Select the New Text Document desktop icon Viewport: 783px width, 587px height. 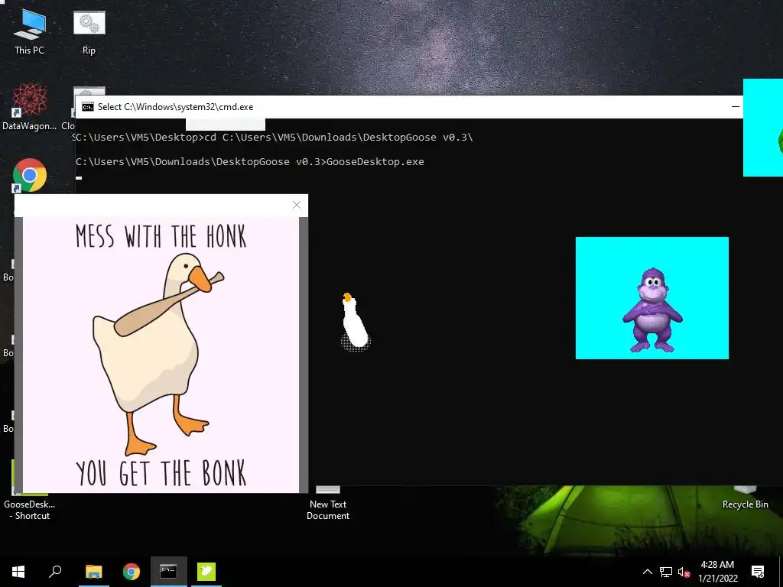click(x=328, y=504)
